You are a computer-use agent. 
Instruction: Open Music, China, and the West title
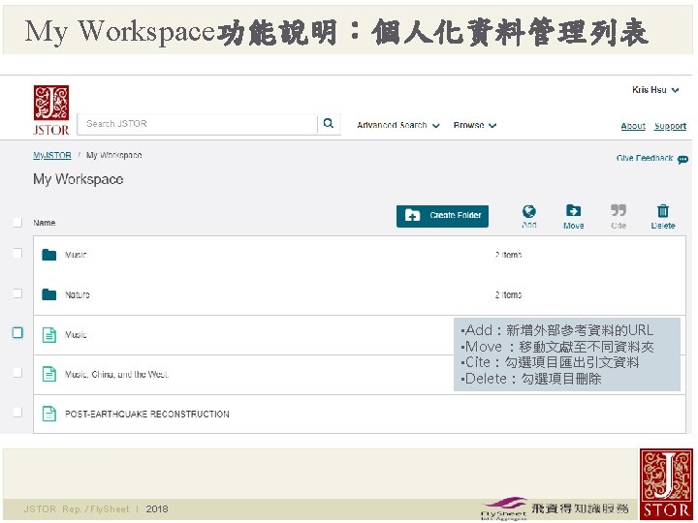116,375
